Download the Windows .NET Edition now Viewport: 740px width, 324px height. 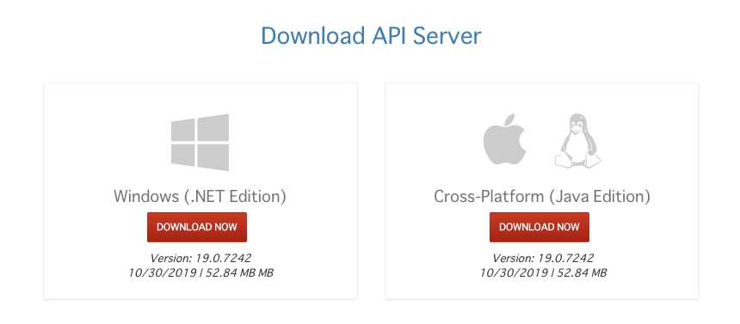pyautogui.click(x=197, y=227)
